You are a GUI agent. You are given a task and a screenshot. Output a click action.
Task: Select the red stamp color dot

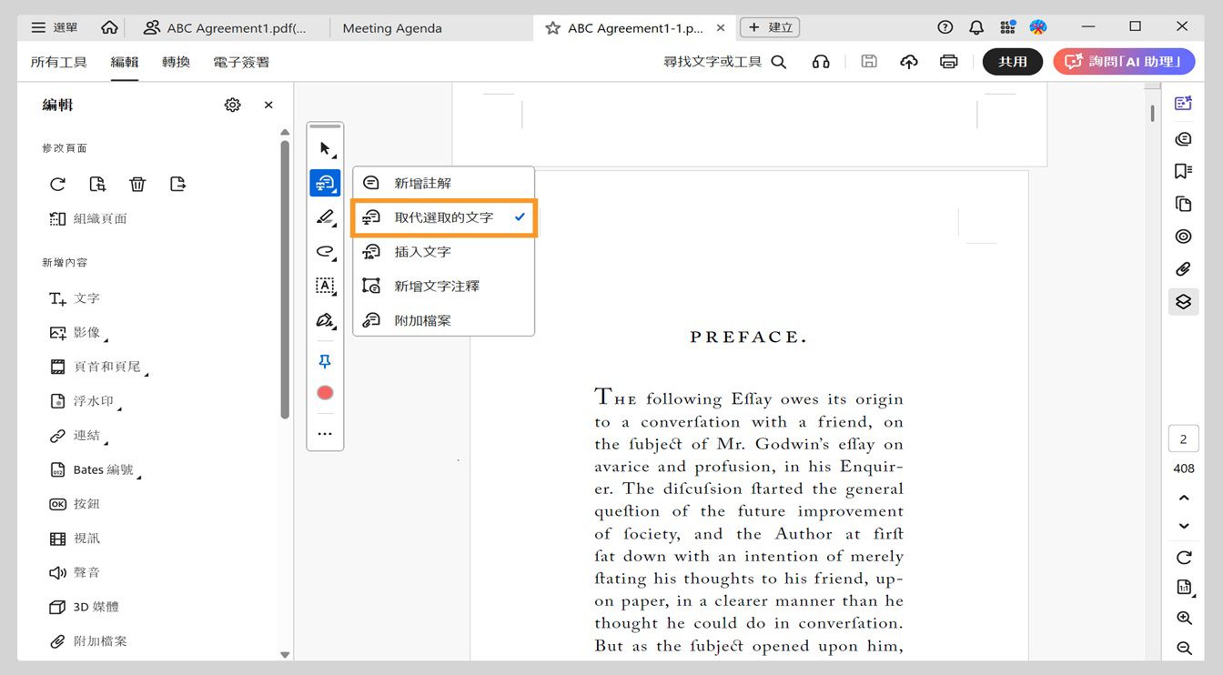click(325, 393)
